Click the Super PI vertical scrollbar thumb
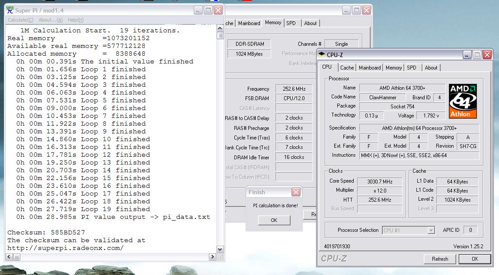 pos(220,35)
